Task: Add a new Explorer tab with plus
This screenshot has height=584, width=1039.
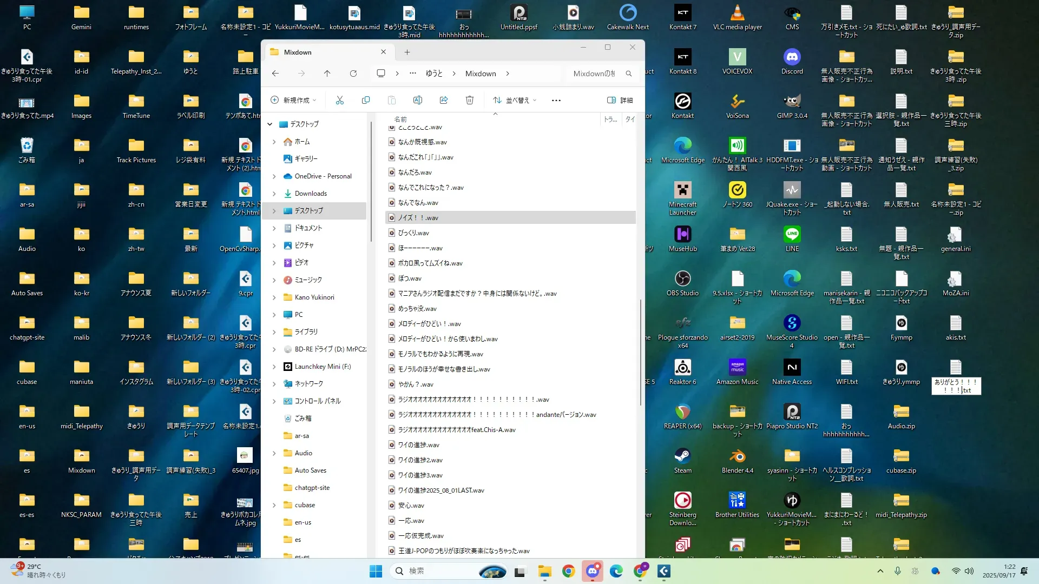Action: tap(407, 52)
